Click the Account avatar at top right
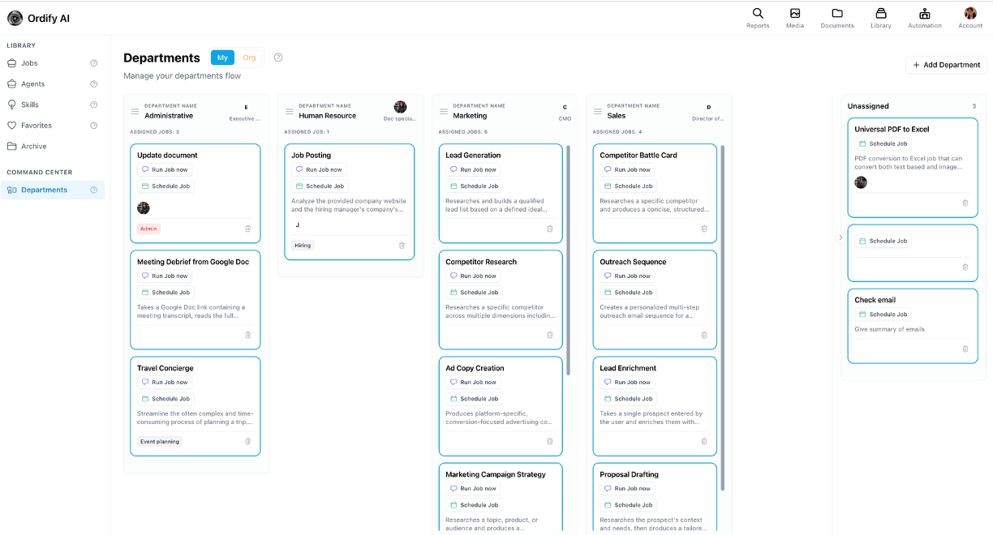 [970, 13]
